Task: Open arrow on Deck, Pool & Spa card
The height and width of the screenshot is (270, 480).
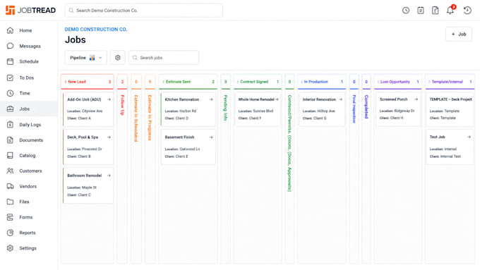Action: [x=109, y=137]
